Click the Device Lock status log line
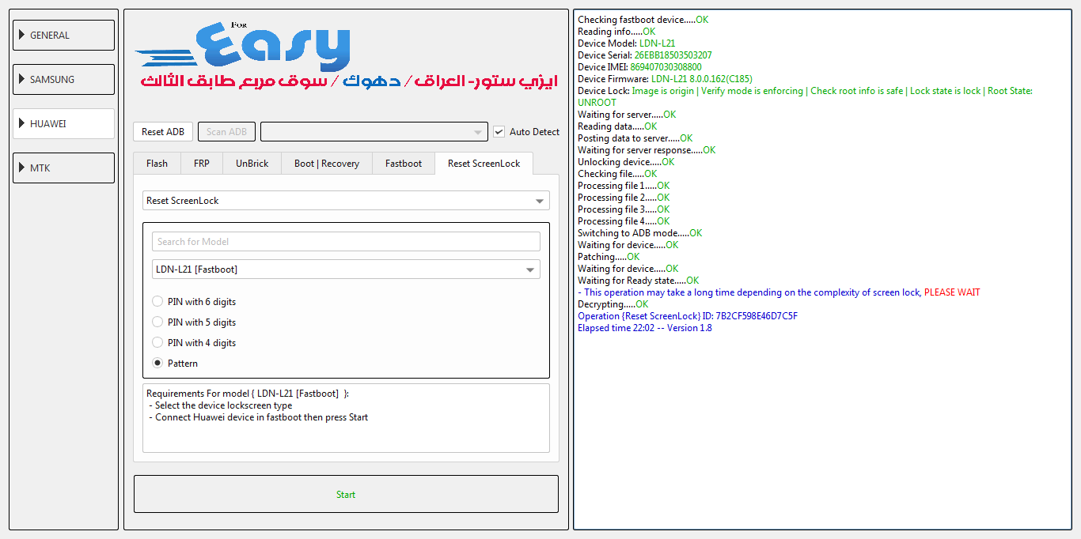The width and height of the screenshot is (1081, 539). (x=805, y=91)
